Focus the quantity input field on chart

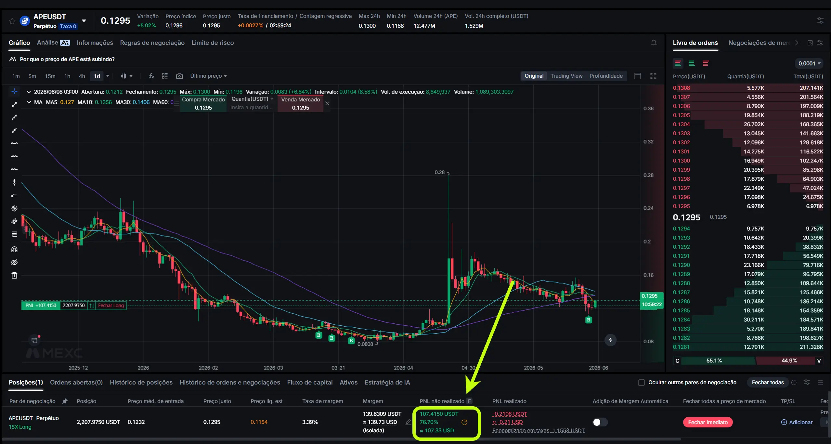(252, 107)
